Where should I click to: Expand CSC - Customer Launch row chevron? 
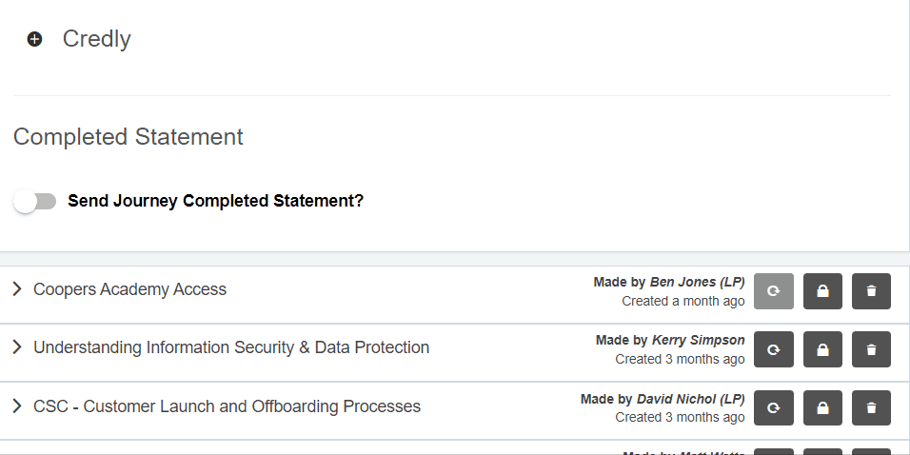[17, 406]
